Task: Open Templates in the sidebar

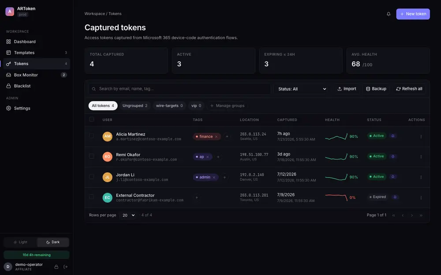Action: [37, 53]
